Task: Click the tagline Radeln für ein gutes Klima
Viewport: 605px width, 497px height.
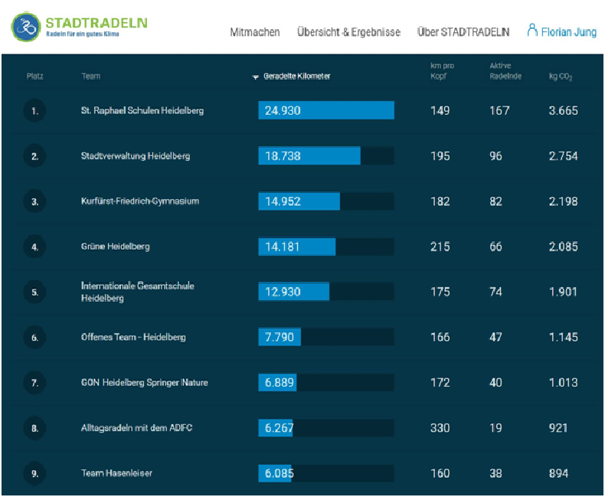Action: (83, 34)
